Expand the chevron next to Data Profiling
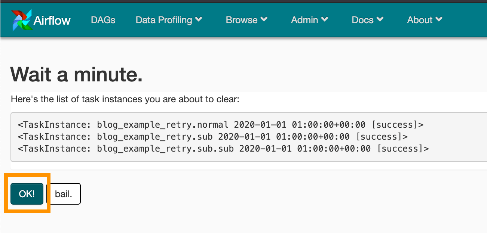Screen dimensions: 487x233 pyautogui.click(x=199, y=19)
